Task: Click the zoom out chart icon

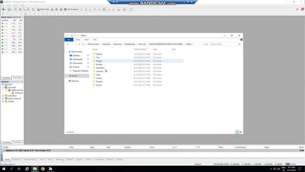Action: 100,10
